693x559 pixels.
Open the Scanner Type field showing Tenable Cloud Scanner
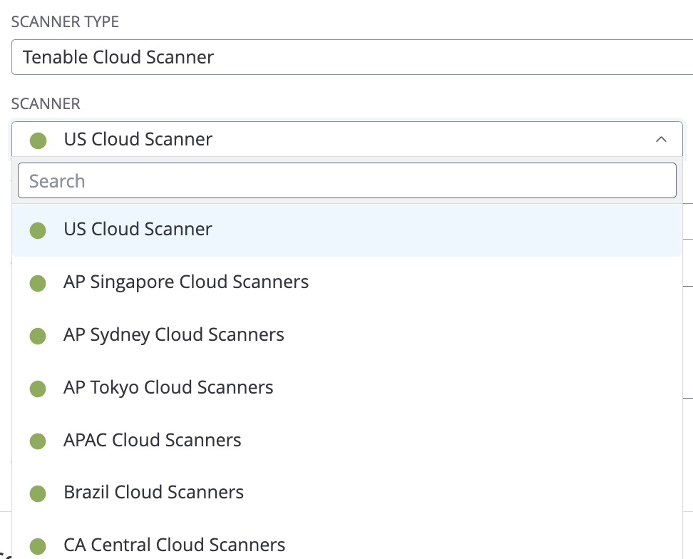(352, 57)
